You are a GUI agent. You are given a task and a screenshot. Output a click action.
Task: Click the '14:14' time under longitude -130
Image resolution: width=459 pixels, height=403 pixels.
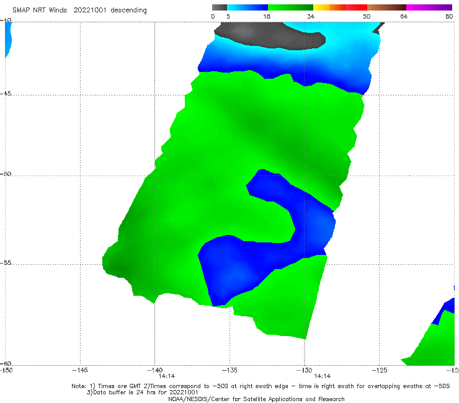coord(323,376)
